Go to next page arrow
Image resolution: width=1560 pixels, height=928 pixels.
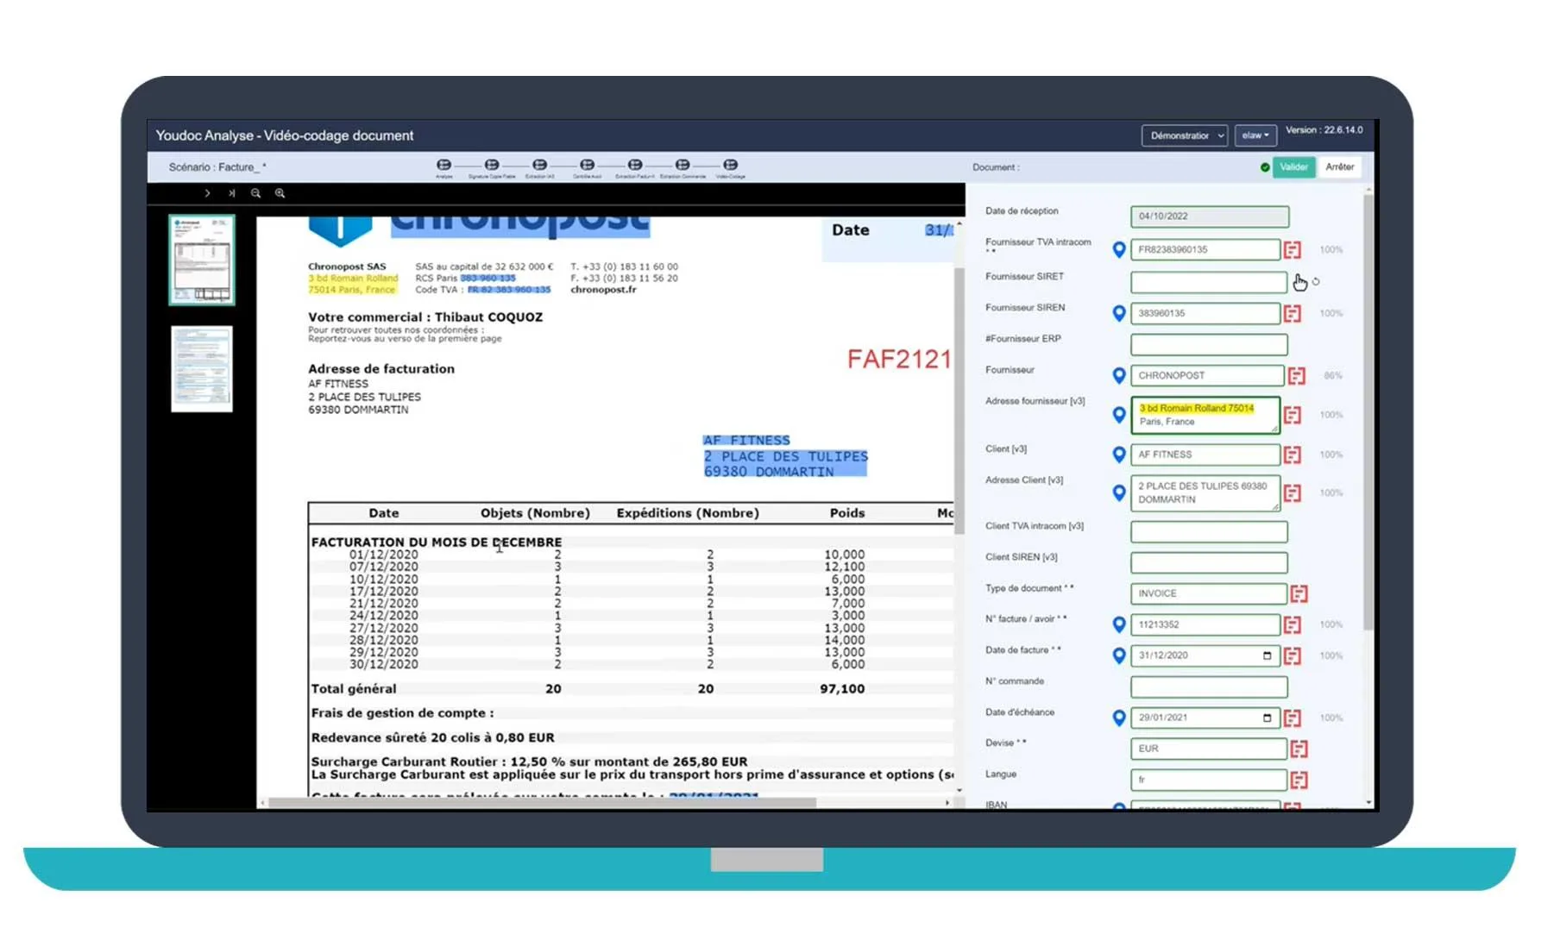207,193
